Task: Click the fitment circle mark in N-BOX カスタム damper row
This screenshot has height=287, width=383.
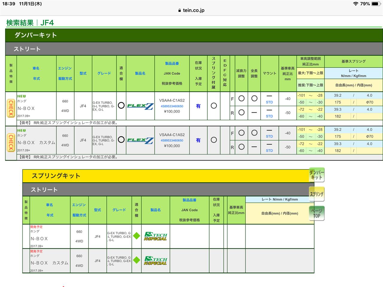Action: pos(121,140)
